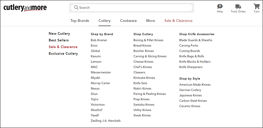
Task: Shop Carving Forks
Action: (x=189, y=45)
